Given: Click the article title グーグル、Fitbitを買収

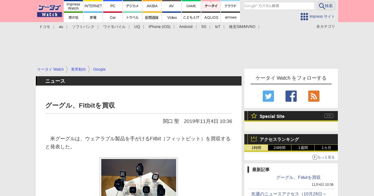Looking at the screenshot, I should 80,105.
